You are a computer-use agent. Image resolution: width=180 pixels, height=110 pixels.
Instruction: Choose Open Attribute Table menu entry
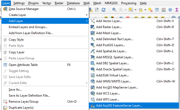coord(45,65)
